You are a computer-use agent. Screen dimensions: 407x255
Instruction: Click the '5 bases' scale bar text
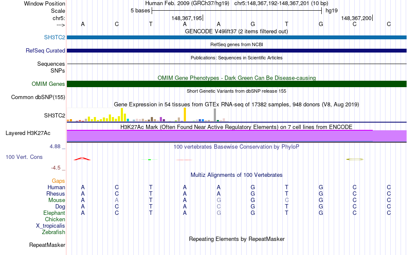[140, 11]
